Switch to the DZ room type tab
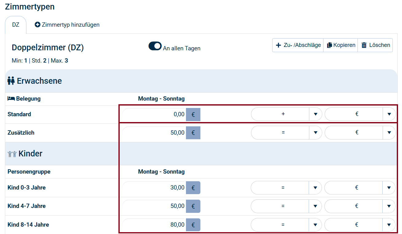Viewport: 402px width, 234px height. point(16,25)
